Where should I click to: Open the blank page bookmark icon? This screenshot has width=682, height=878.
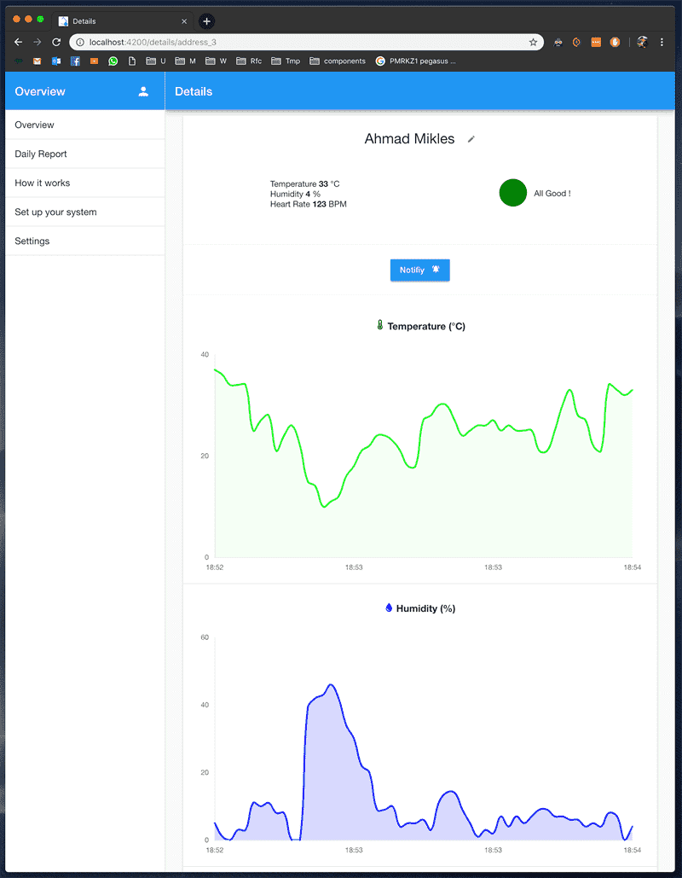[132, 61]
